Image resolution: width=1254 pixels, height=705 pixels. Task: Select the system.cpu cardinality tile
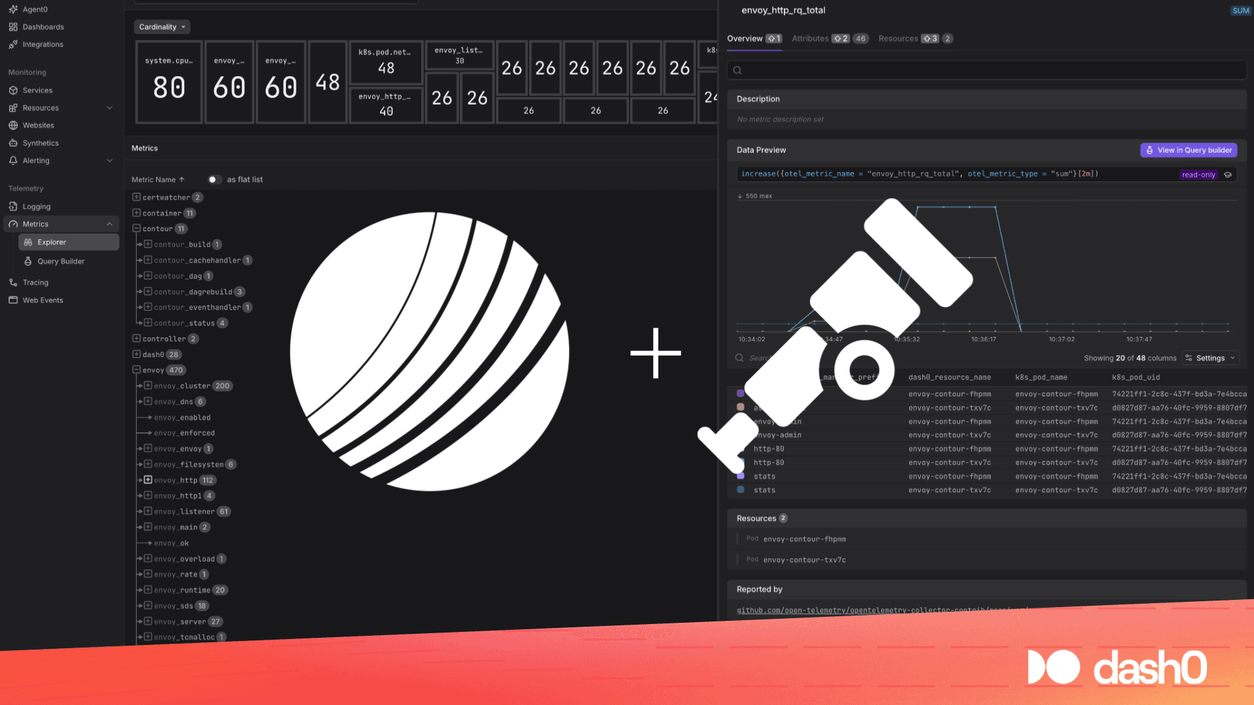(169, 82)
